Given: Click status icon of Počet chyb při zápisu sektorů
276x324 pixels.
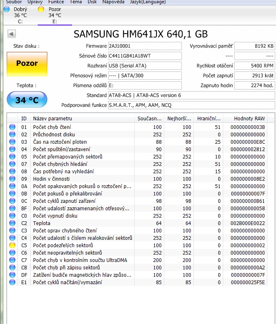Looking at the screenshot, I should click(x=12, y=268).
